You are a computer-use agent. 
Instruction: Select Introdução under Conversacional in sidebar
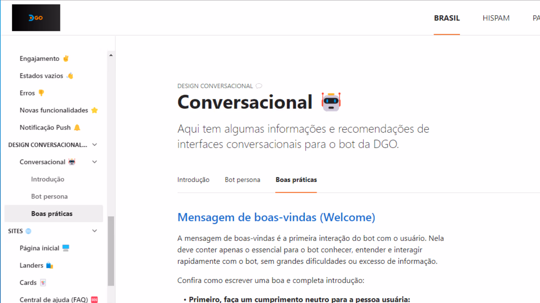pyautogui.click(x=48, y=179)
